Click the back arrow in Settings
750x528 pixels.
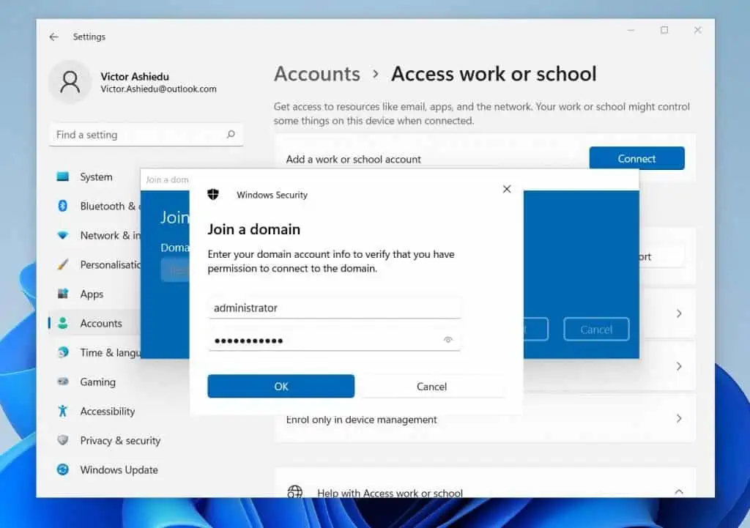tap(53, 37)
